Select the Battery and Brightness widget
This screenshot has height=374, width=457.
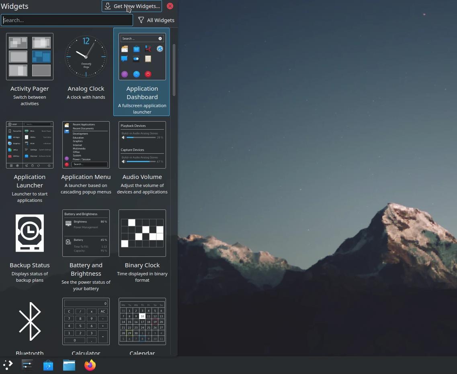click(x=86, y=233)
